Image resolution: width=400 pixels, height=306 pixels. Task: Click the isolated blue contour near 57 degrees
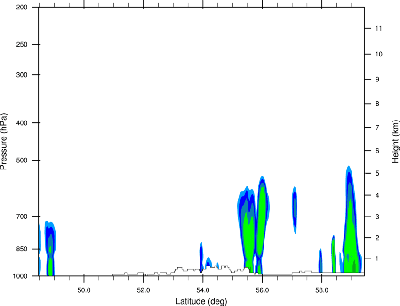point(295,210)
